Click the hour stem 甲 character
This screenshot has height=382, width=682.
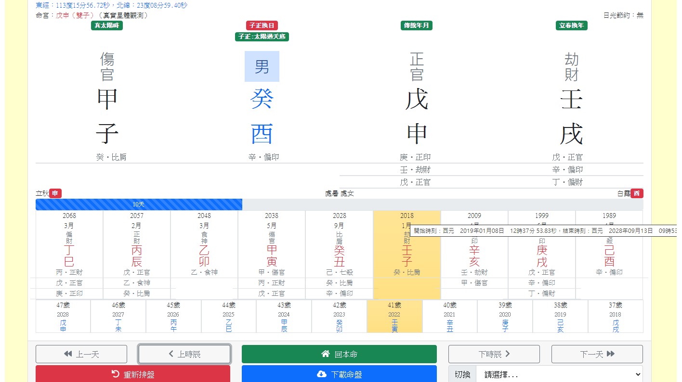point(107,100)
